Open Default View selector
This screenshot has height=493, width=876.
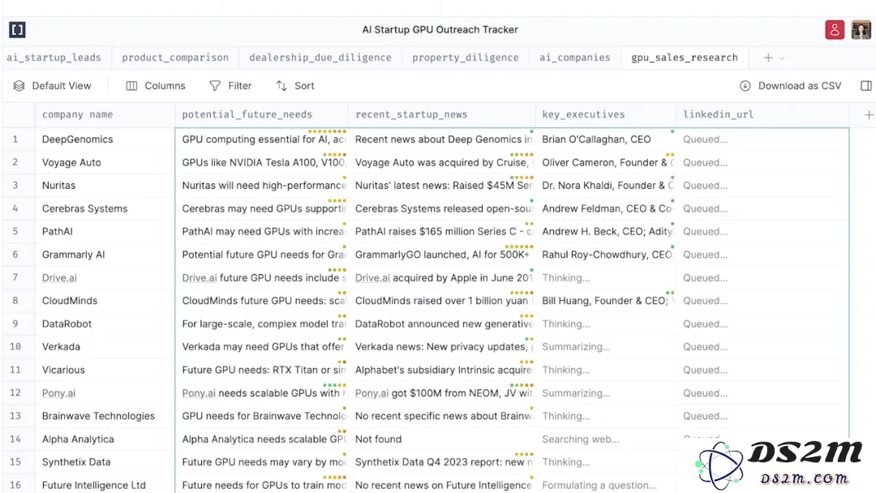pos(52,85)
